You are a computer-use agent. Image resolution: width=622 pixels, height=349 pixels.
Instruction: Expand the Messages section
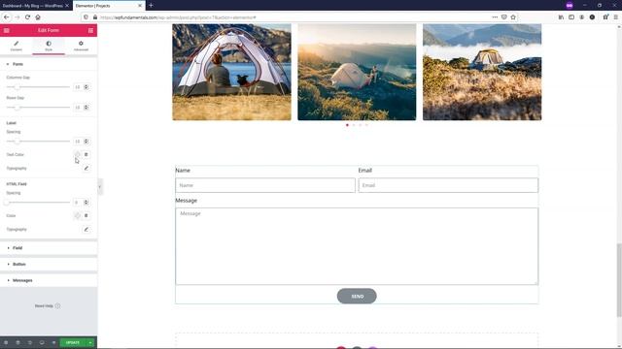pos(49,280)
